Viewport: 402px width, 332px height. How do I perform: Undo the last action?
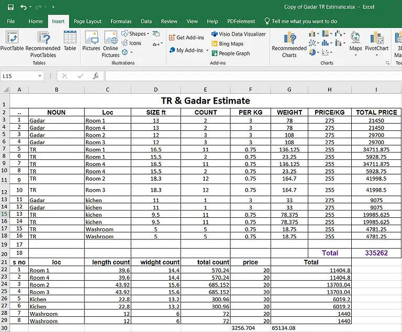click(x=24, y=7)
